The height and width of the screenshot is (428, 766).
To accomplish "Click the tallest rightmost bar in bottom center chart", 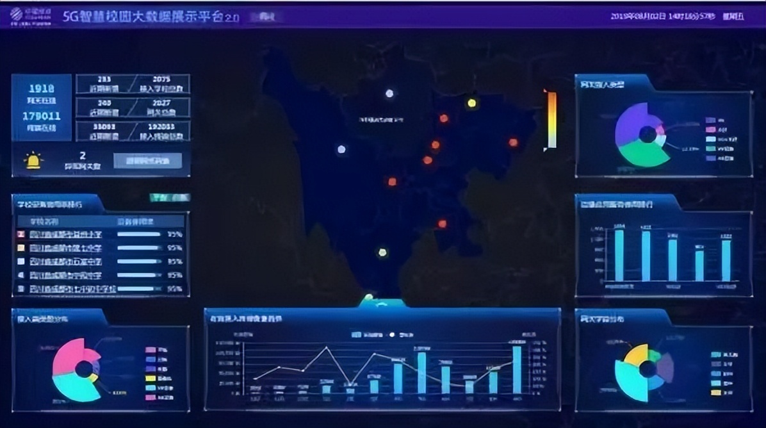I will [517, 370].
